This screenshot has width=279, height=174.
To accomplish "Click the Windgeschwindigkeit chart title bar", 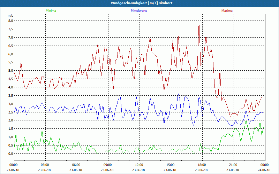I will tap(139, 3).
